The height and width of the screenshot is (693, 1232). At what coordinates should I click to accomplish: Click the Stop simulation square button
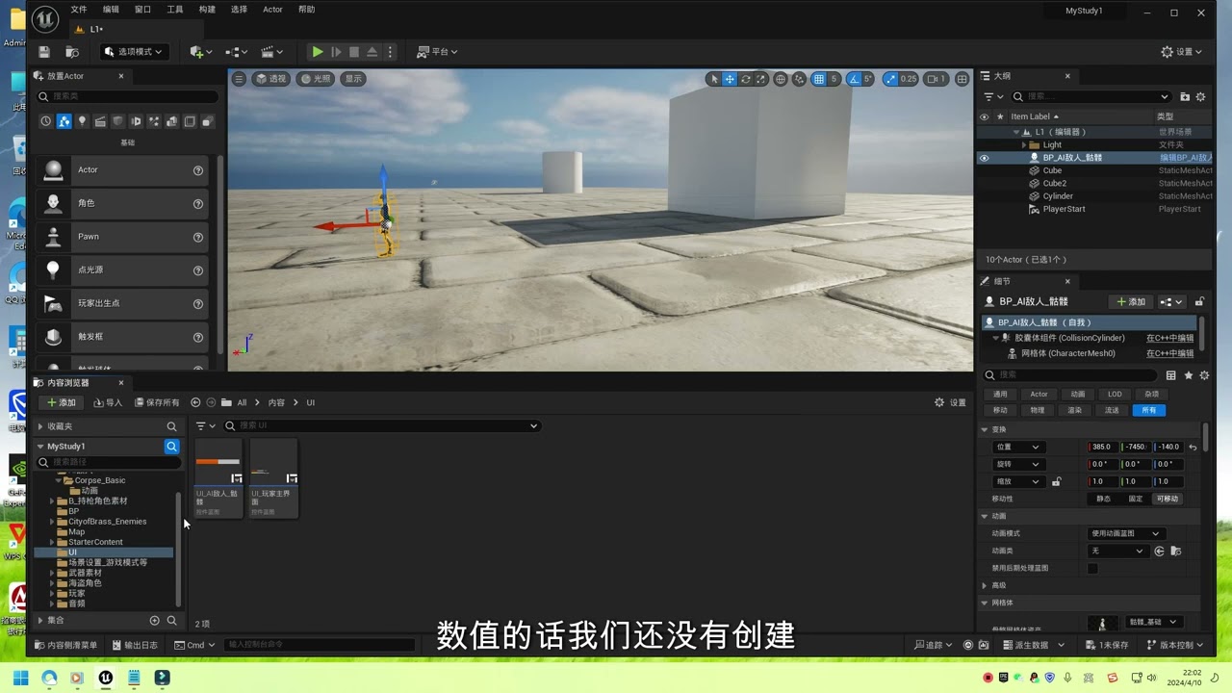click(x=353, y=51)
